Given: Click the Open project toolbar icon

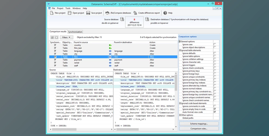Looking at the screenshot, I should click(x=70, y=13).
